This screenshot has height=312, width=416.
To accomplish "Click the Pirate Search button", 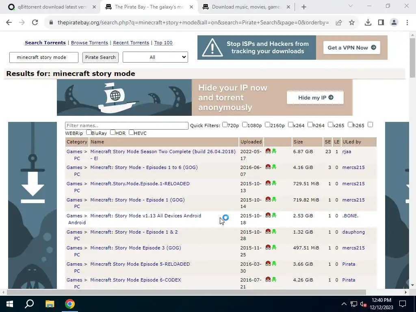I will [101, 57].
